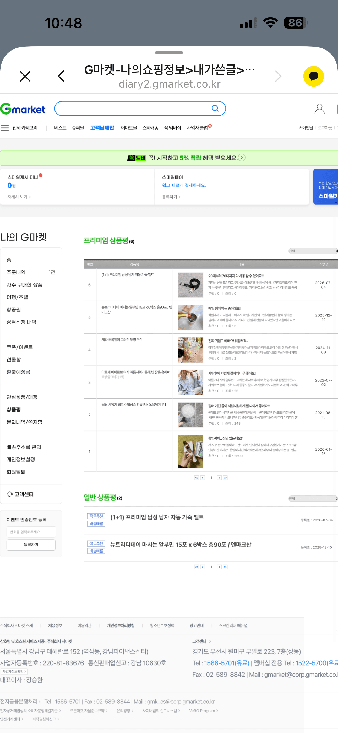This screenshot has height=733, width=338.
Task: Go to first page in 일반 상품평 pagination
Action: tap(196, 567)
